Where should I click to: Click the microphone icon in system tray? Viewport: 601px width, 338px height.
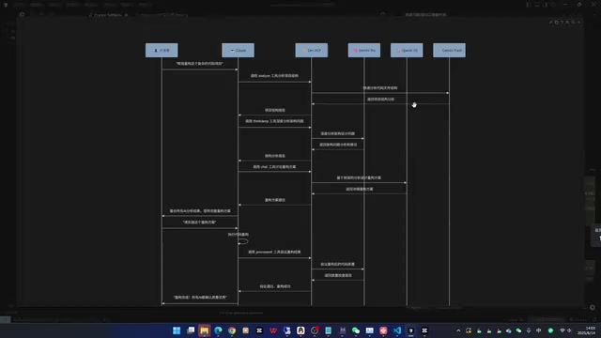point(529,330)
